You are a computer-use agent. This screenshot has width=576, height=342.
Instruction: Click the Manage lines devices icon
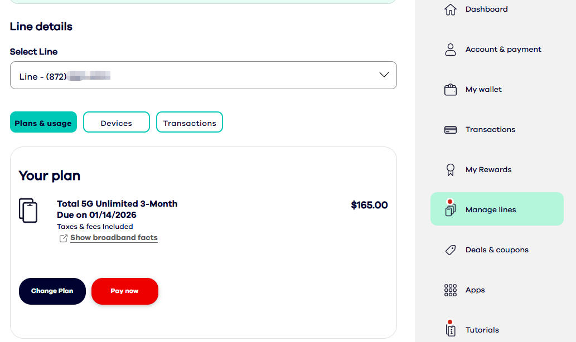point(451,210)
